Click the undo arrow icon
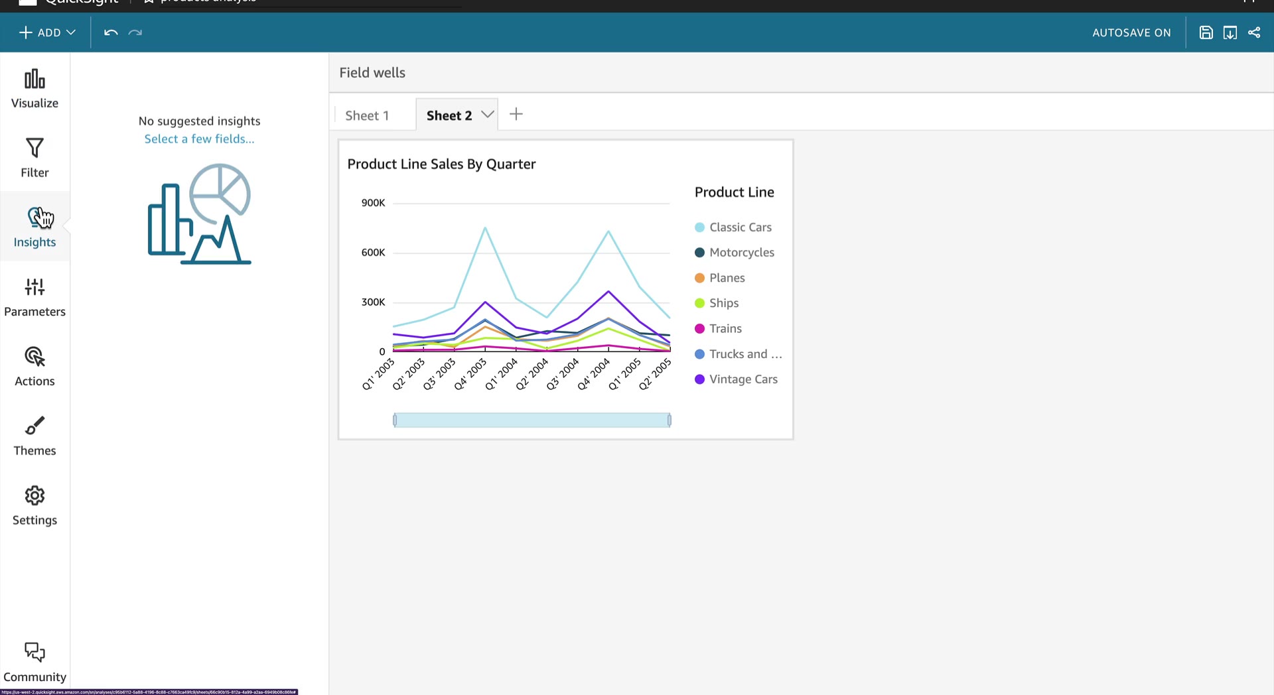1274x695 pixels. click(111, 32)
